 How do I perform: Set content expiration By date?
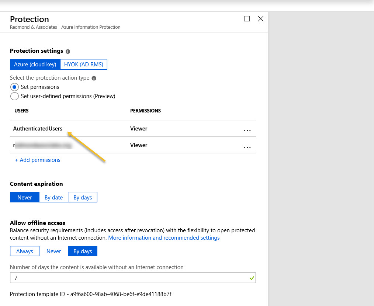[54, 197]
